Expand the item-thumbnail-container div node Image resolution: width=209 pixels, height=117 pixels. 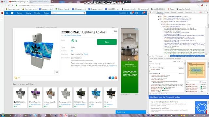[x=159, y=18]
